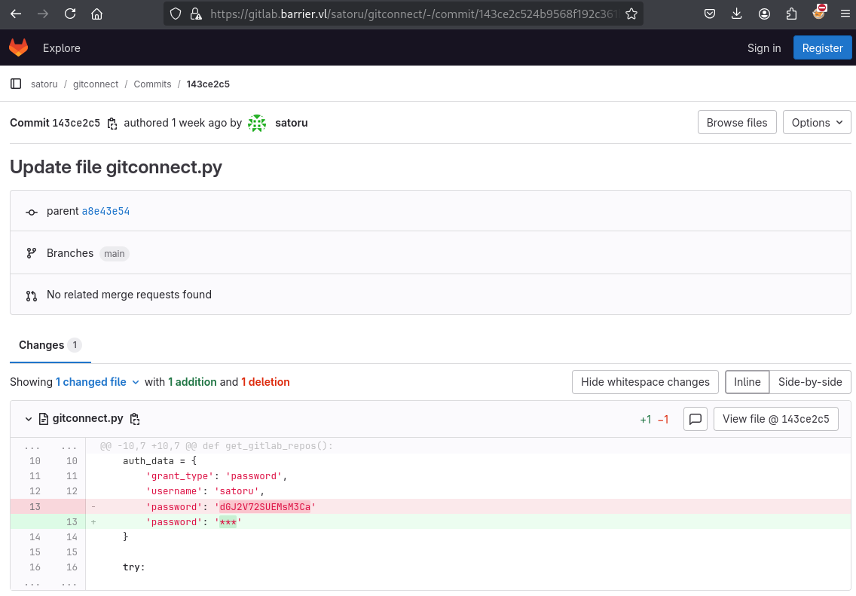The image size is (856, 596).
Task: Open the Changes tab
Action: coord(50,345)
